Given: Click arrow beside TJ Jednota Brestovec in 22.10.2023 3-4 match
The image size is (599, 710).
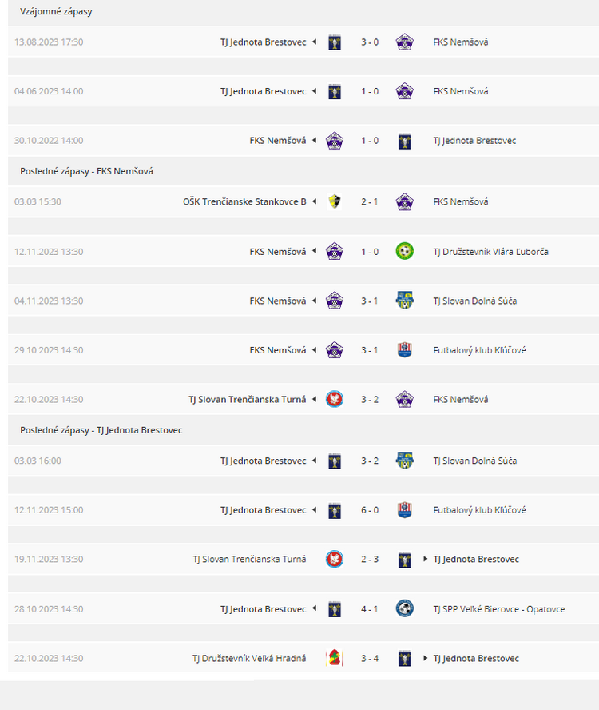Looking at the screenshot, I should point(425,658).
